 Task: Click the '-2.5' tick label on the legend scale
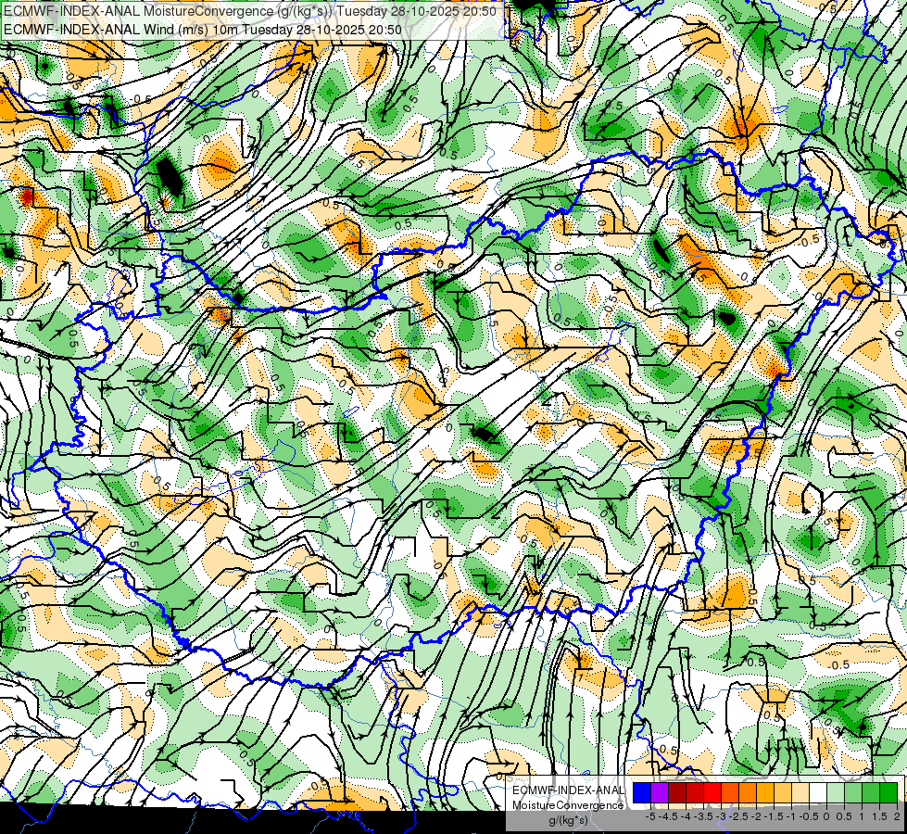(738, 816)
